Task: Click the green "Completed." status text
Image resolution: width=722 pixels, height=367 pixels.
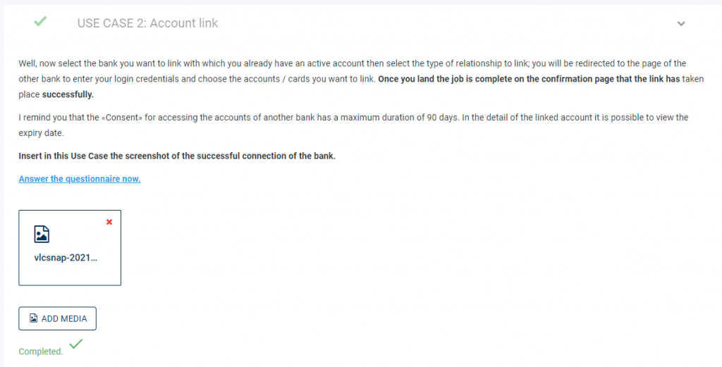Action: (40, 352)
